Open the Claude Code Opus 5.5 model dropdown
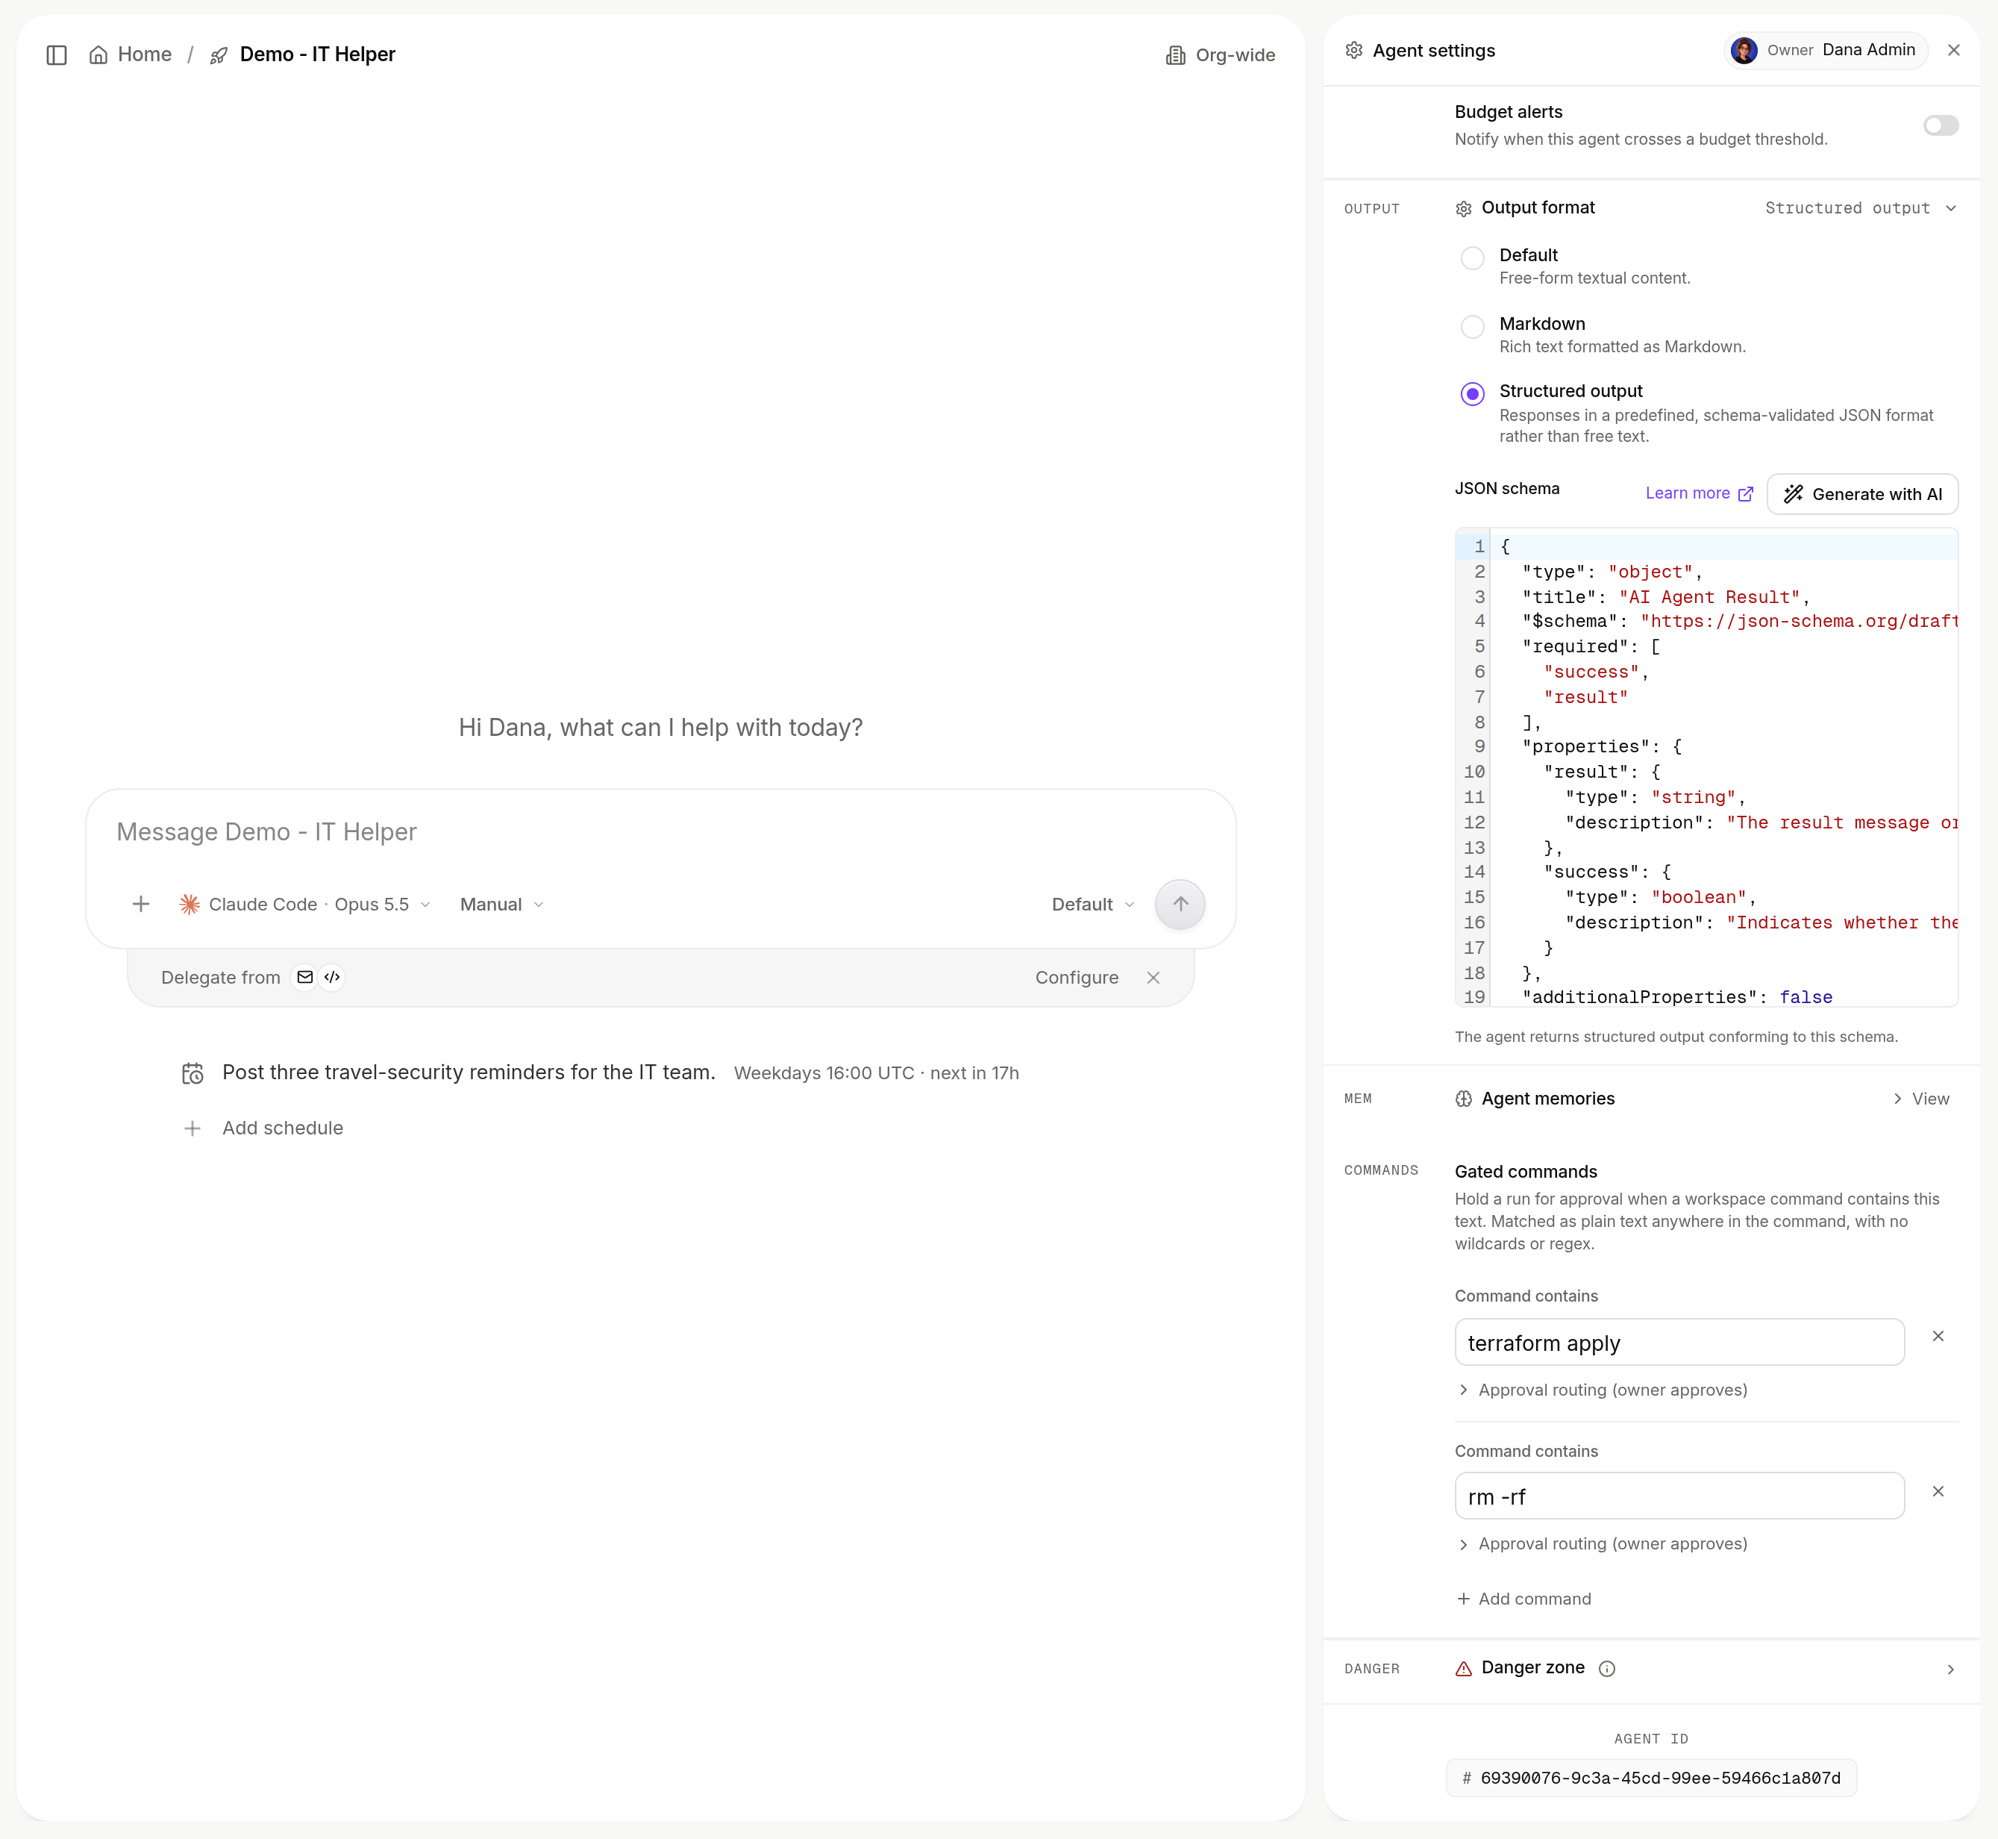1998x1839 pixels. pos(304,904)
